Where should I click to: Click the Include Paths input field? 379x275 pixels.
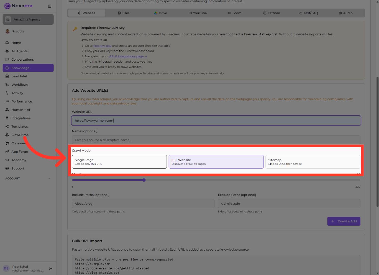coord(143,204)
